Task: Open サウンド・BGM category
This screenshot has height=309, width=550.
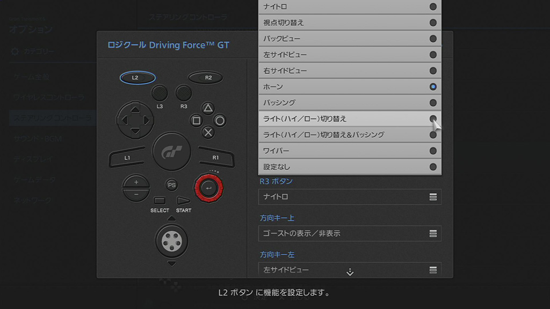Action: (x=38, y=139)
